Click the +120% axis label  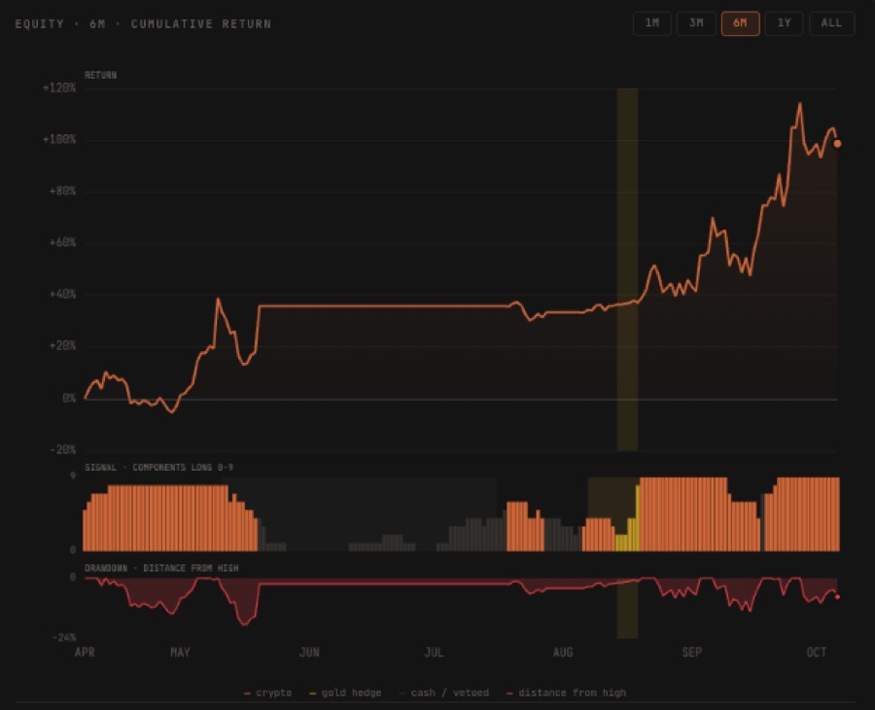(59, 88)
